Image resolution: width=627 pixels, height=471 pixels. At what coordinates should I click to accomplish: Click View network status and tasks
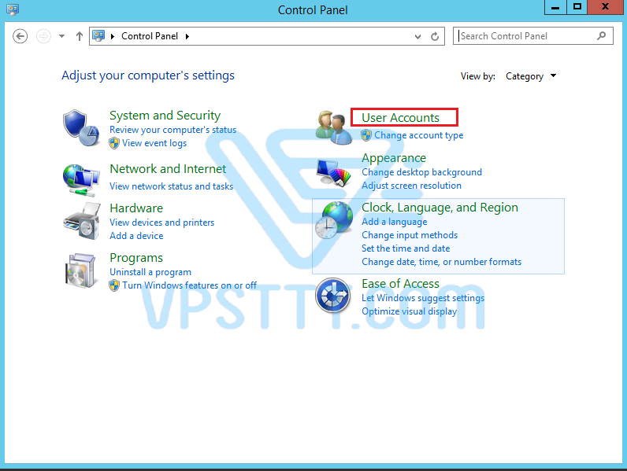(x=171, y=186)
